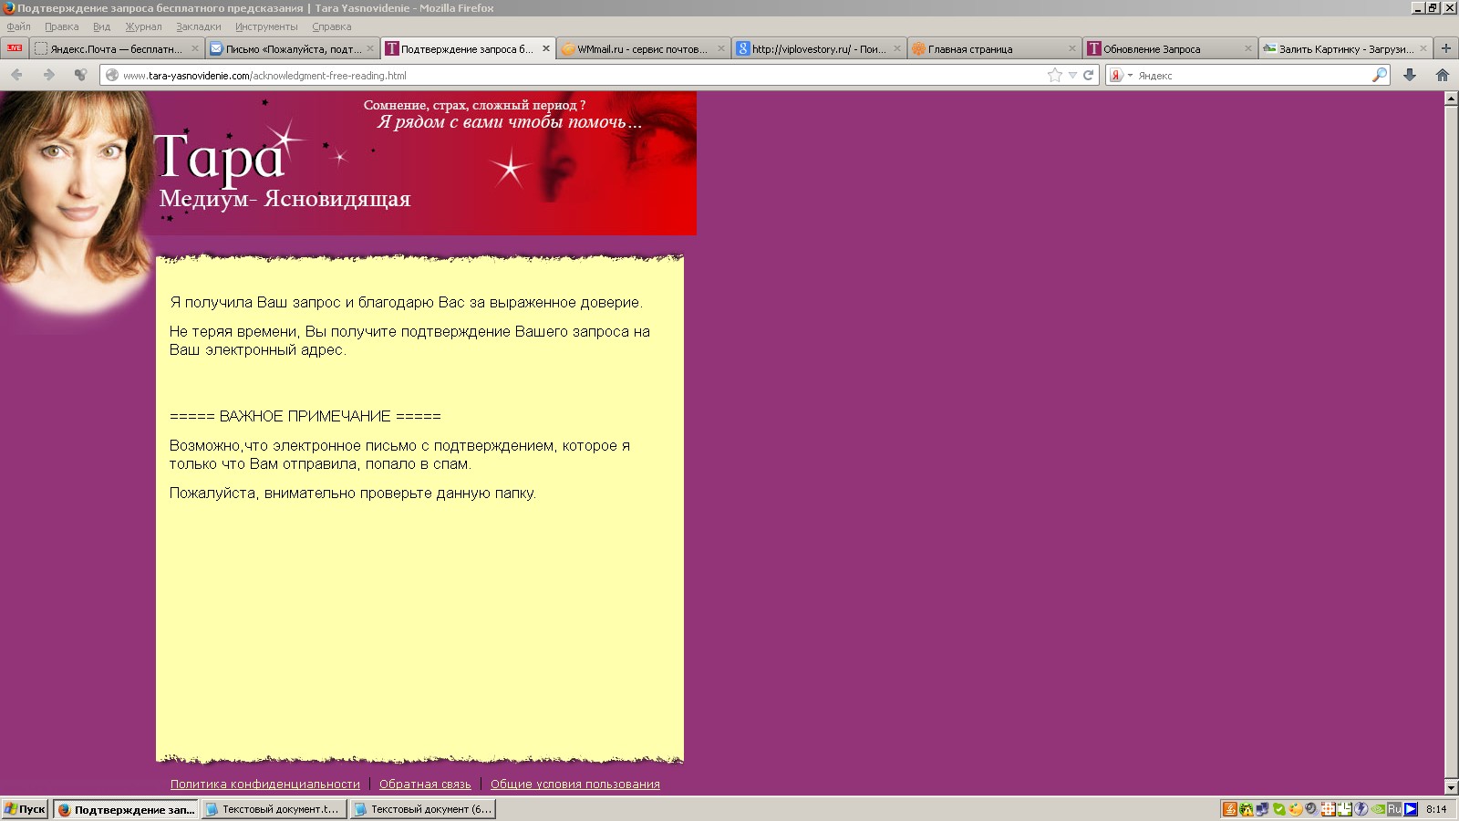The width and height of the screenshot is (1459, 821).
Task: Switch to the Обновление Запроса tab
Action: 1170,48
